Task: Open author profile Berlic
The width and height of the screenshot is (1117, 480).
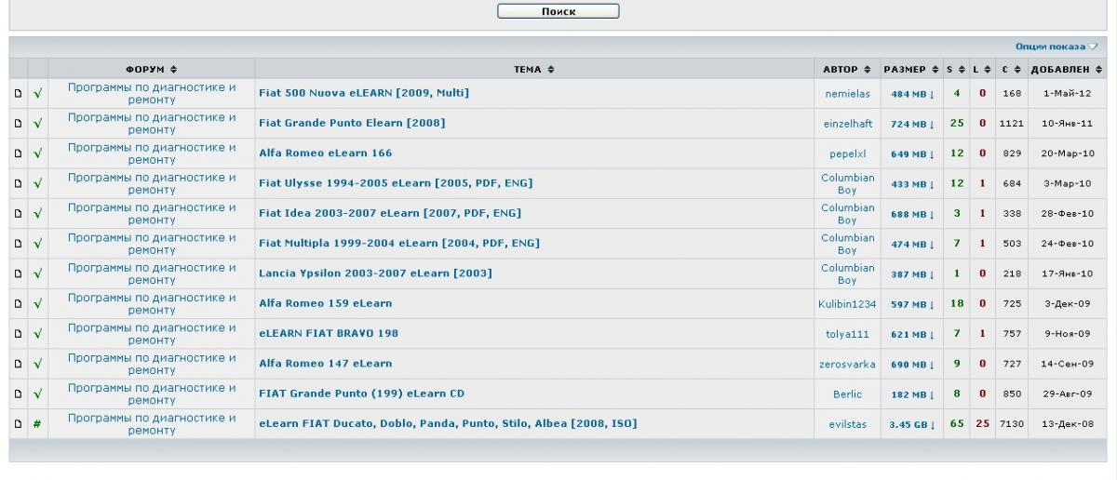Action: click(847, 394)
